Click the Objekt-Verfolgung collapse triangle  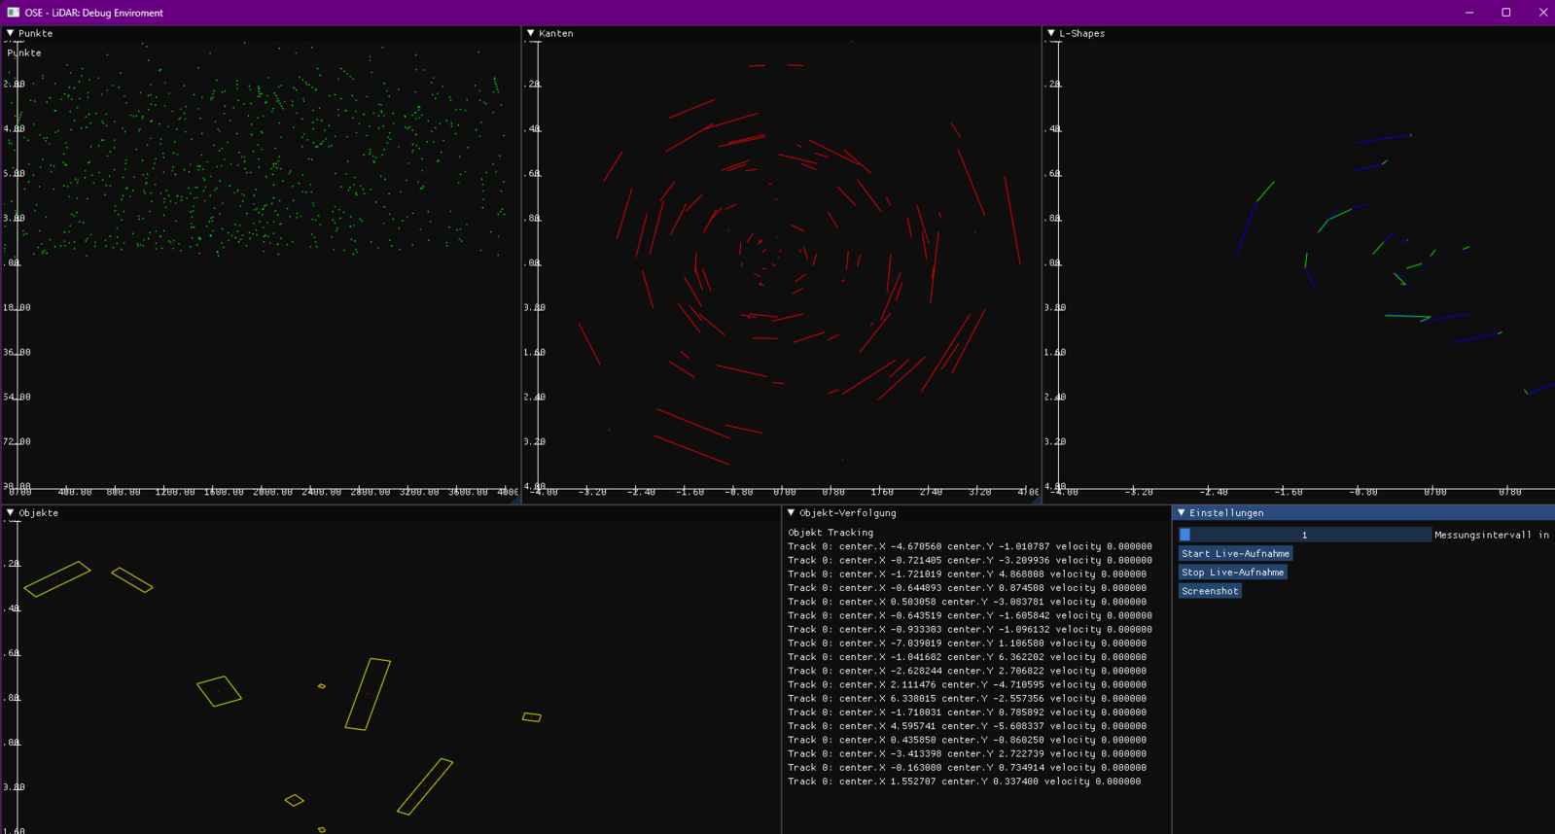click(x=792, y=512)
